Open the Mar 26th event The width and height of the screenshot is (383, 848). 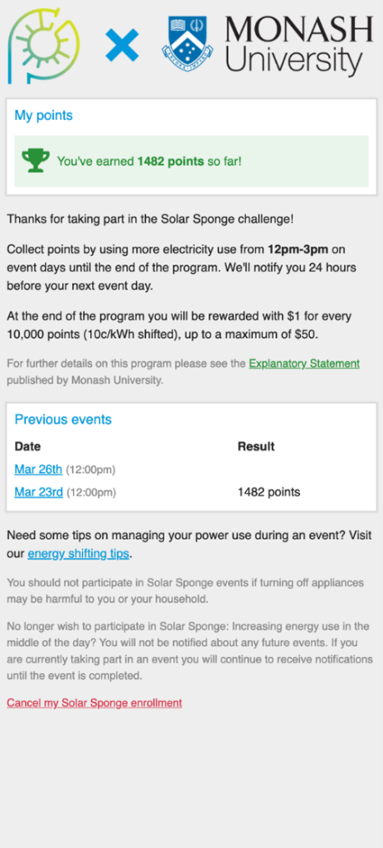coord(38,469)
